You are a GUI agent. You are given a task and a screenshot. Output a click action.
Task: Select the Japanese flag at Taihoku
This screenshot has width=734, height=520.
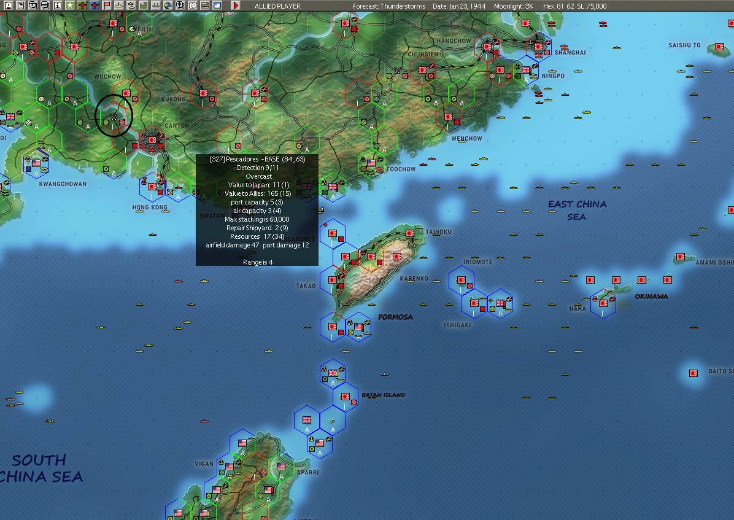point(409,233)
